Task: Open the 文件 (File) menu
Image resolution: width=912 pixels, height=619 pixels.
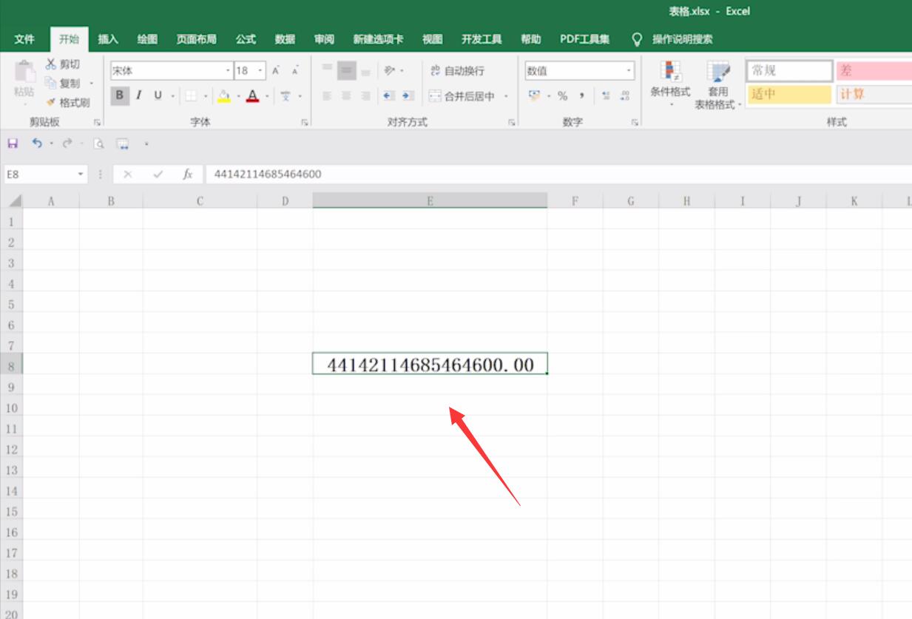Action: tap(24, 39)
